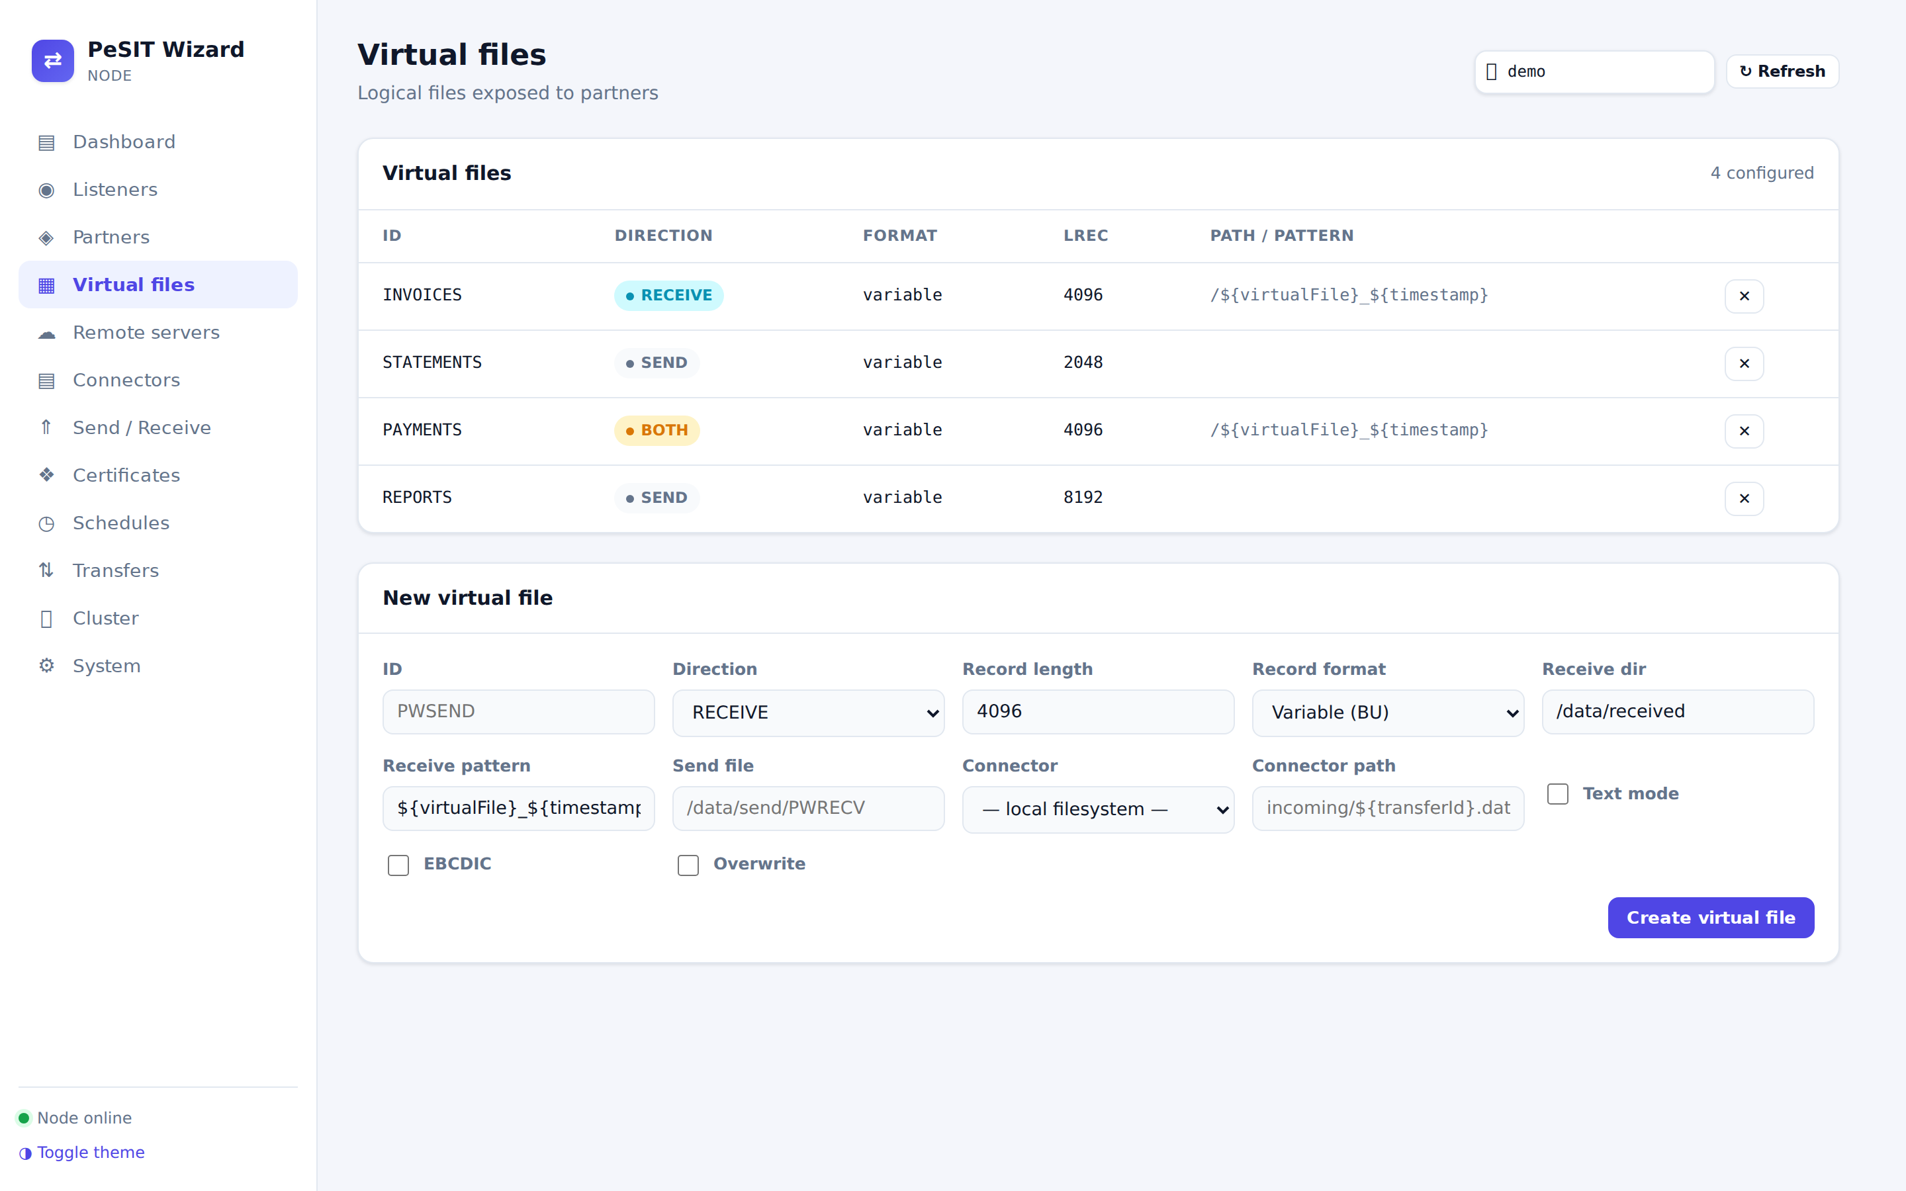Remove the REPORTS virtual file
1906x1191 pixels.
pos(1744,499)
